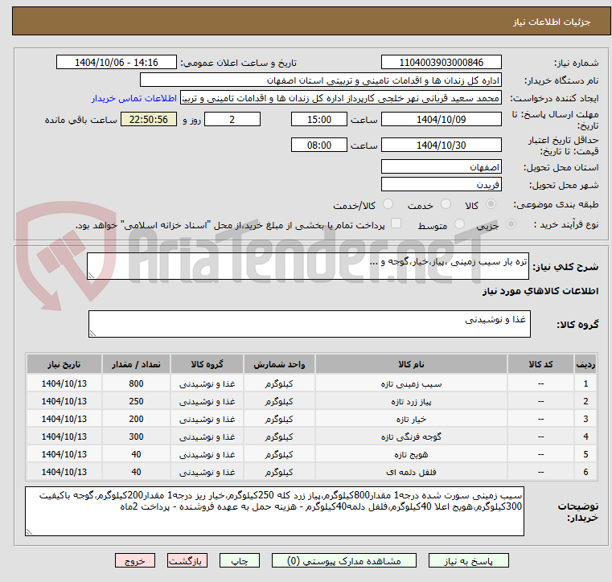Click quantity 800 in potato row
The image size is (612, 582).
(136, 383)
